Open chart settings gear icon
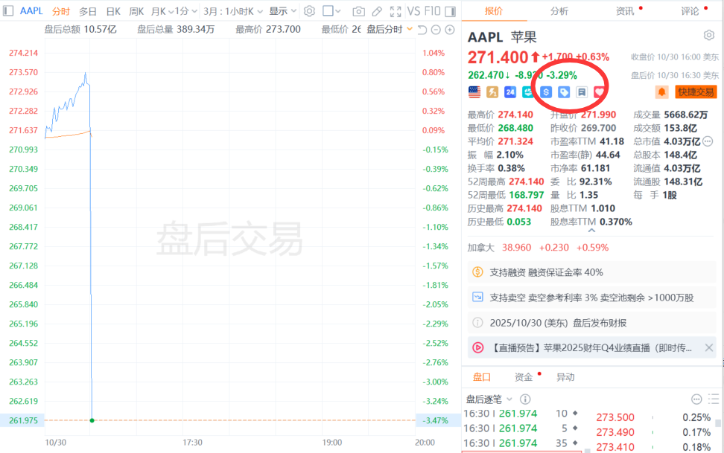 tap(309, 11)
